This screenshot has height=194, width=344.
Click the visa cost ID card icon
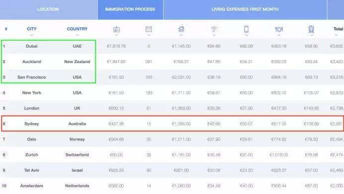pos(116,29)
